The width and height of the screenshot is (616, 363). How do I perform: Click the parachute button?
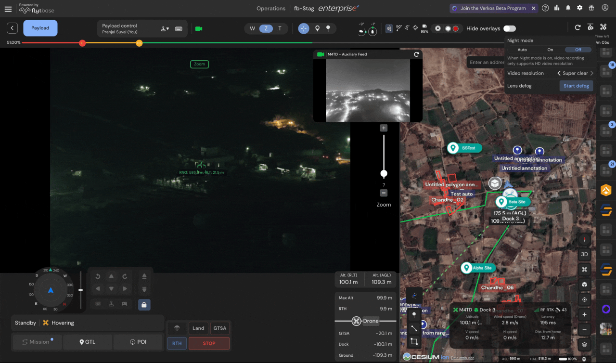177,328
